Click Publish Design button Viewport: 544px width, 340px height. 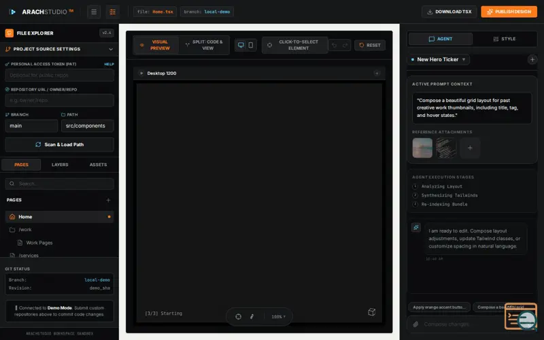(509, 12)
